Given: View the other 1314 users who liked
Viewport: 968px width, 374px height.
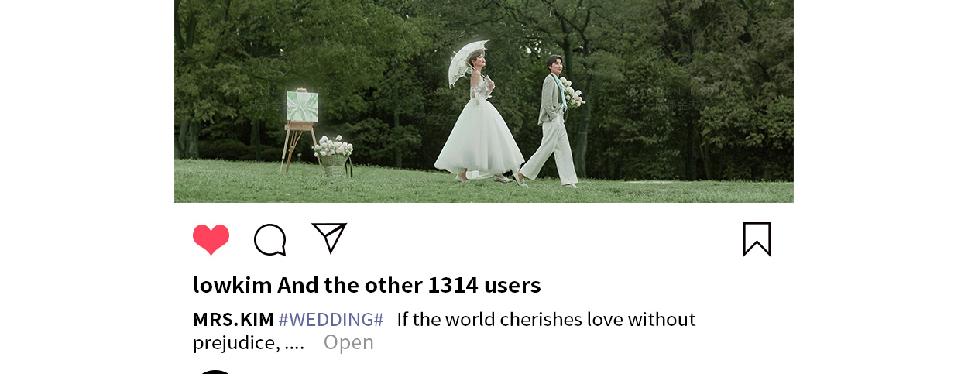Looking at the screenshot, I should (409, 285).
